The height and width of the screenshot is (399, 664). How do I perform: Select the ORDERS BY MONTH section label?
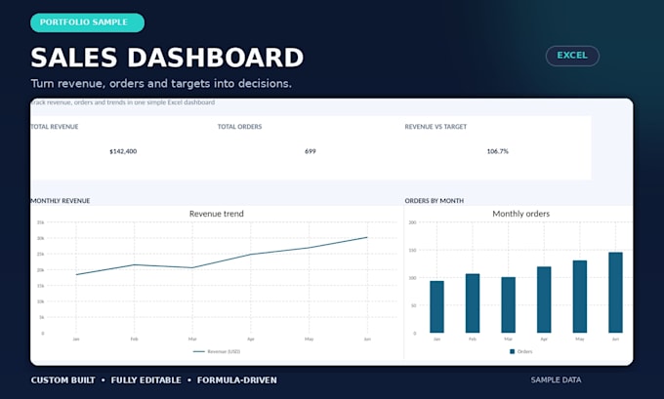435,201
